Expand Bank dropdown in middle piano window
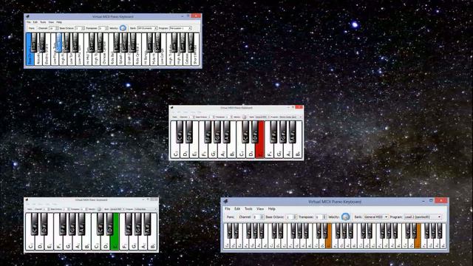 point(262,117)
